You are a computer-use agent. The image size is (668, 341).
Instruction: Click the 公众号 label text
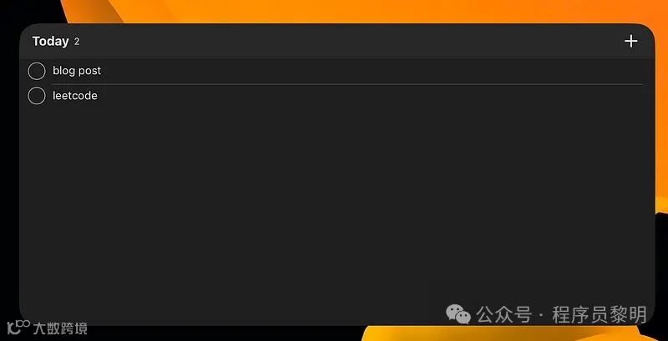(504, 315)
